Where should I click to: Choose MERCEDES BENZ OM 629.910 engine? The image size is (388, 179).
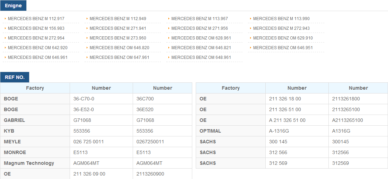point(283,38)
